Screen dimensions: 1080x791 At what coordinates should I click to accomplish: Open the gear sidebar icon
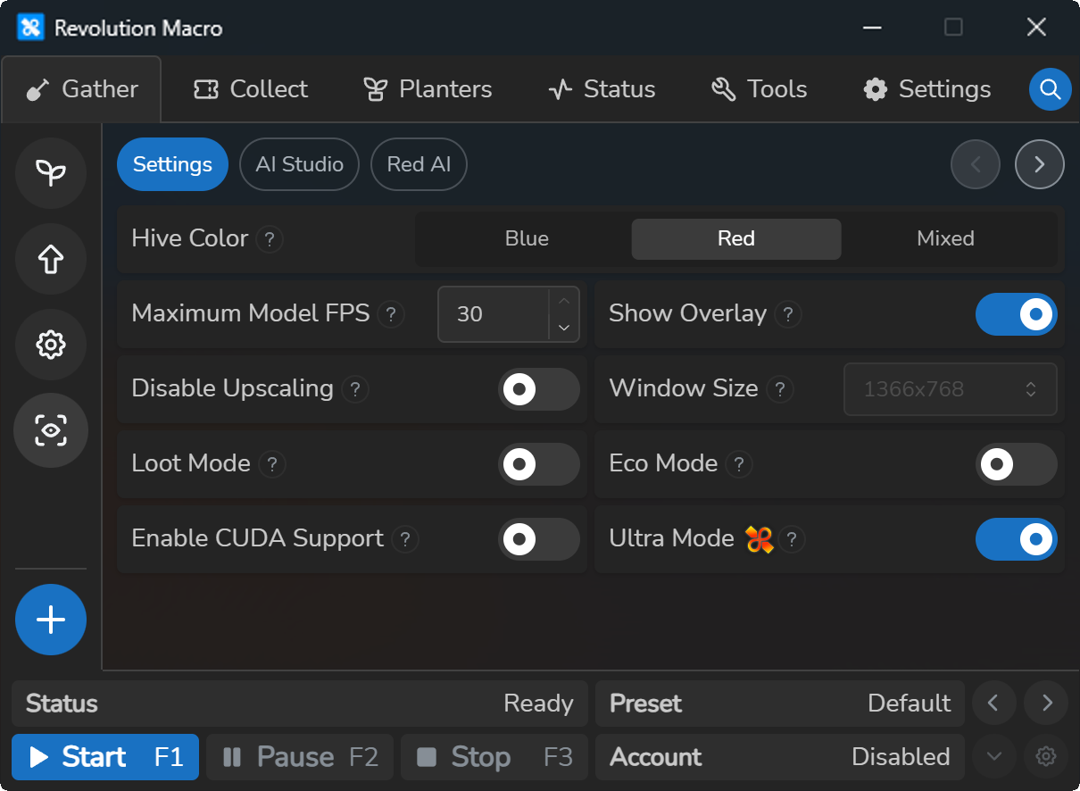[x=51, y=345]
